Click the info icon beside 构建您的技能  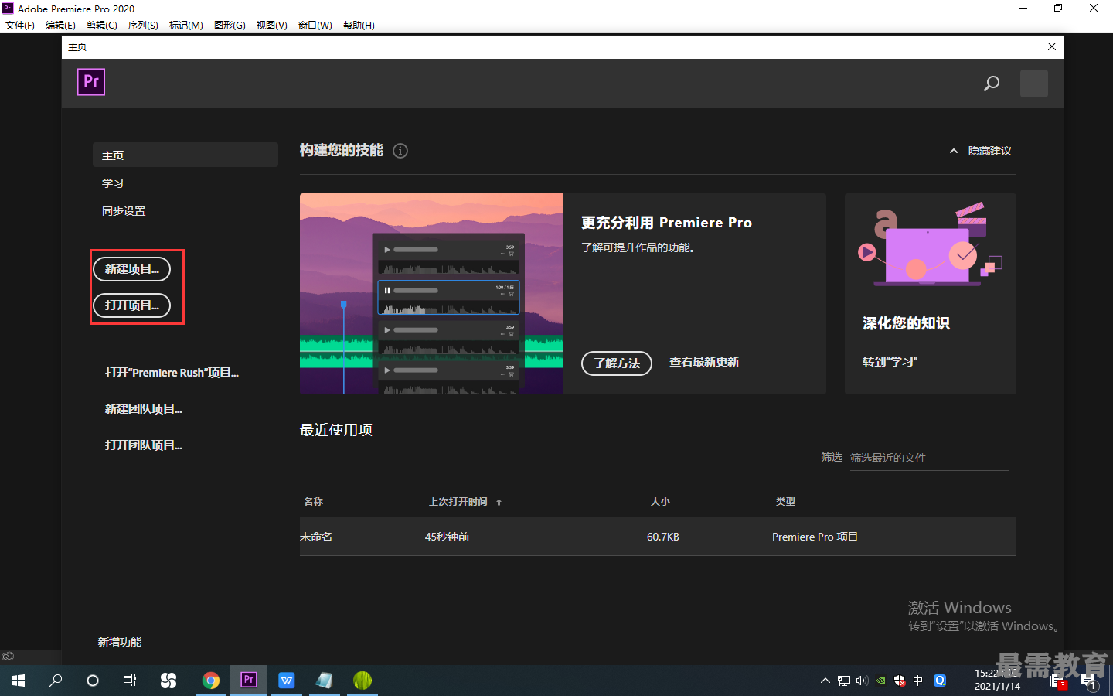[400, 151]
